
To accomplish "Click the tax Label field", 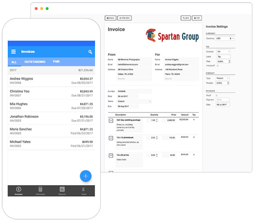I will tap(223, 57).
